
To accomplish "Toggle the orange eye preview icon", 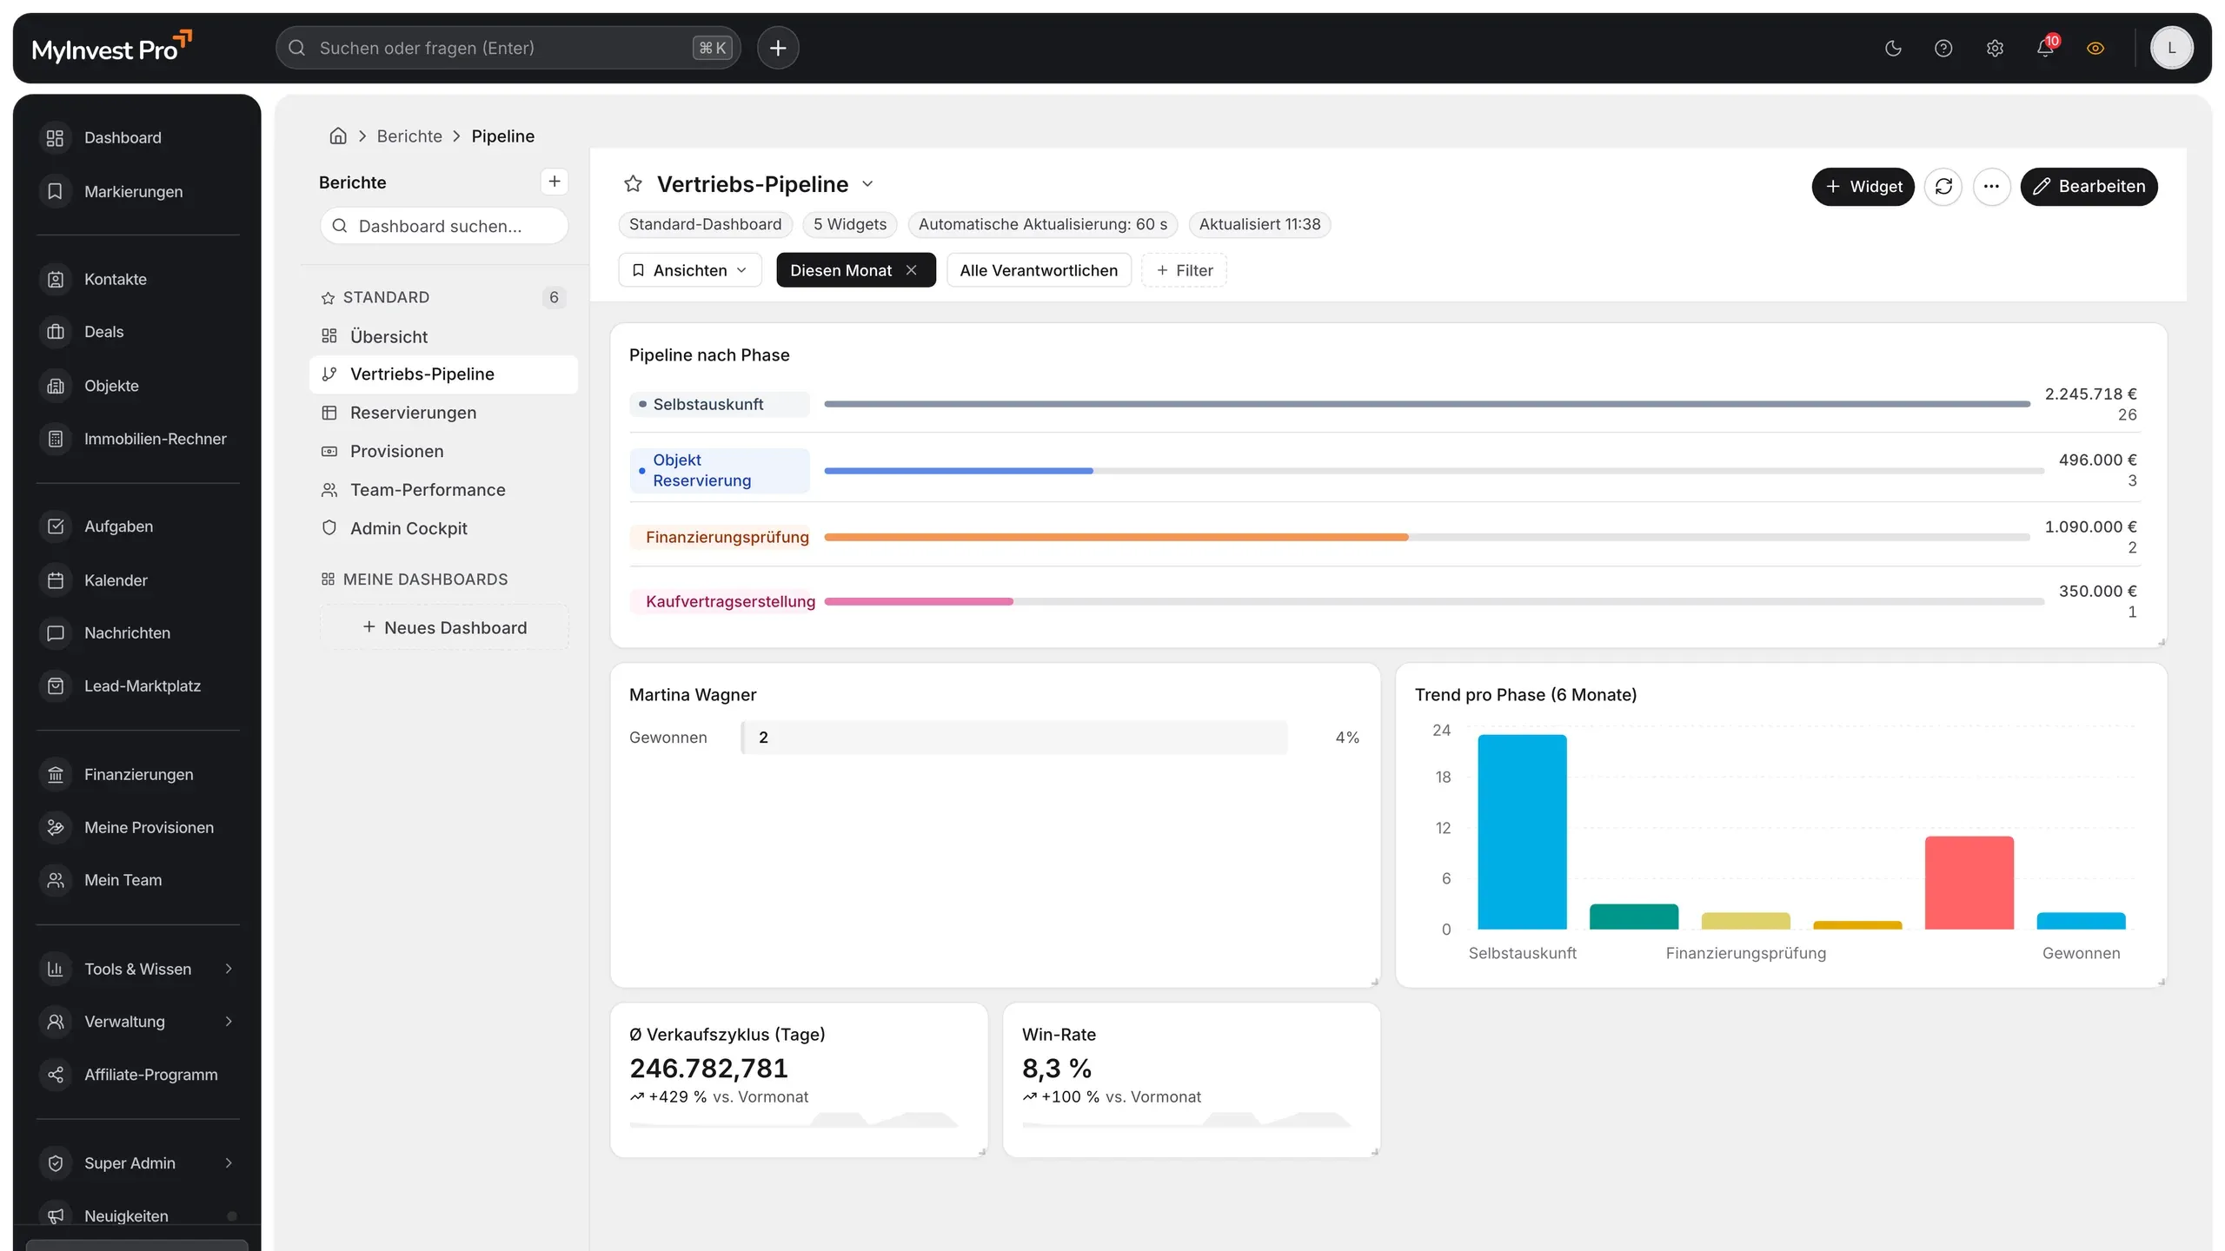I will (x=2095, y=49).
